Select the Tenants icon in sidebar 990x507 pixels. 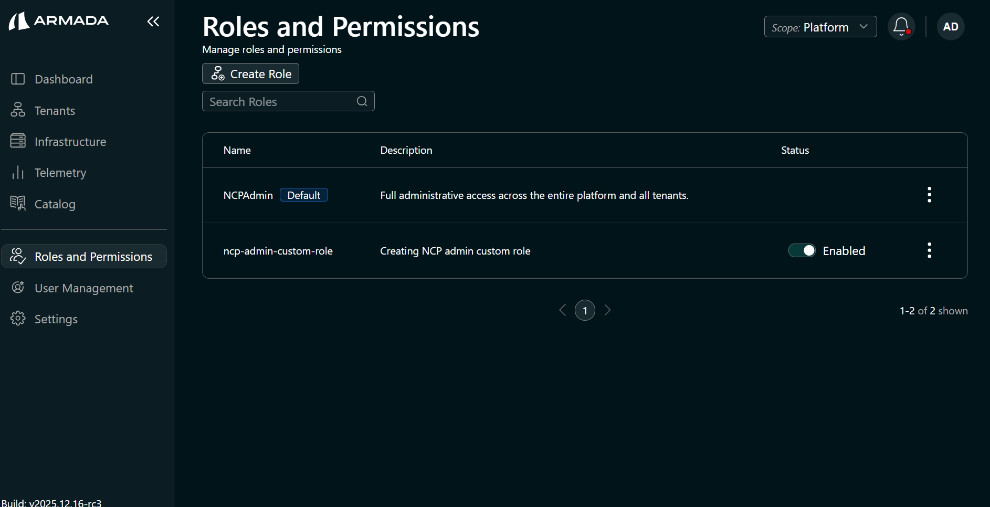click(17, 110)
